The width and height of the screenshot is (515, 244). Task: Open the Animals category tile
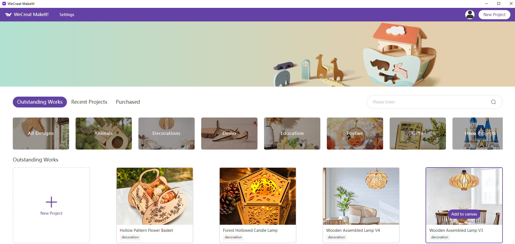point(104,134)
